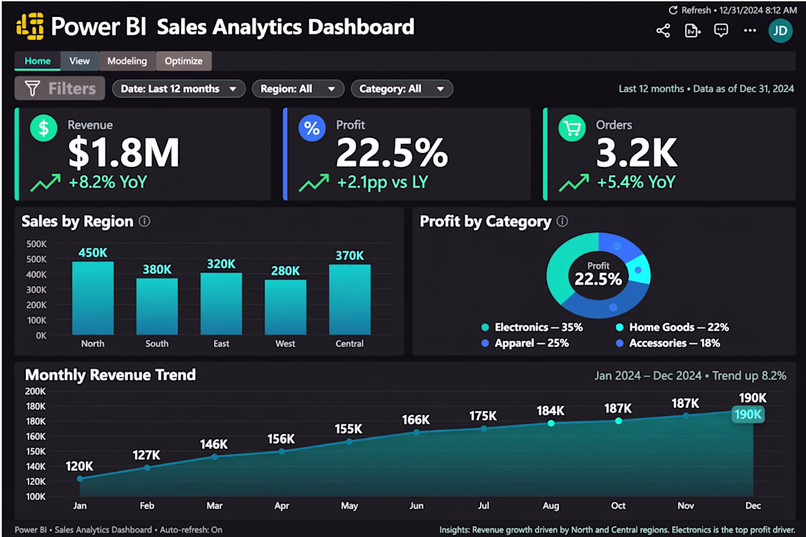
Task: Click the May 155K data point
Action: [x=350, y=442]
